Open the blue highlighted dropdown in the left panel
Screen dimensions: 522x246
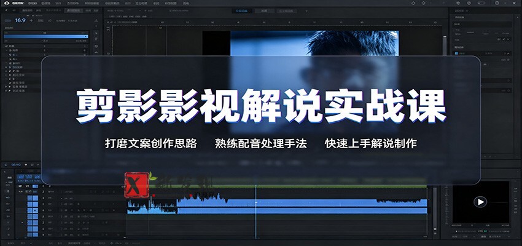[46, 36]
